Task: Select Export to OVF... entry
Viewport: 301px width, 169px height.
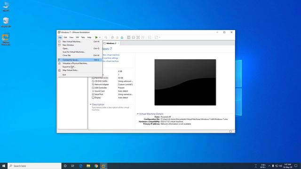Action: click(x=80, y=67)
